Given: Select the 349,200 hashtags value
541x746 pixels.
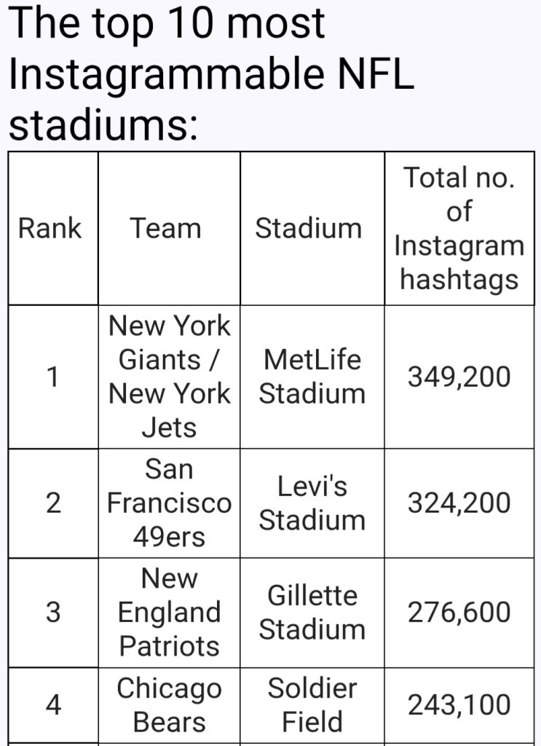Looking at the screenshot, I should pyautogui.click(x=459, y=377).
